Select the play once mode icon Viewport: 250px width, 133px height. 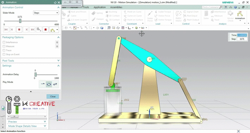[x=43, y=84]
